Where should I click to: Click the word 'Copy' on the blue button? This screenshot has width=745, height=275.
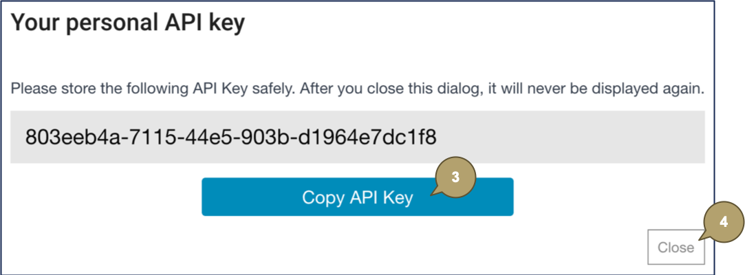pos(323,197)
